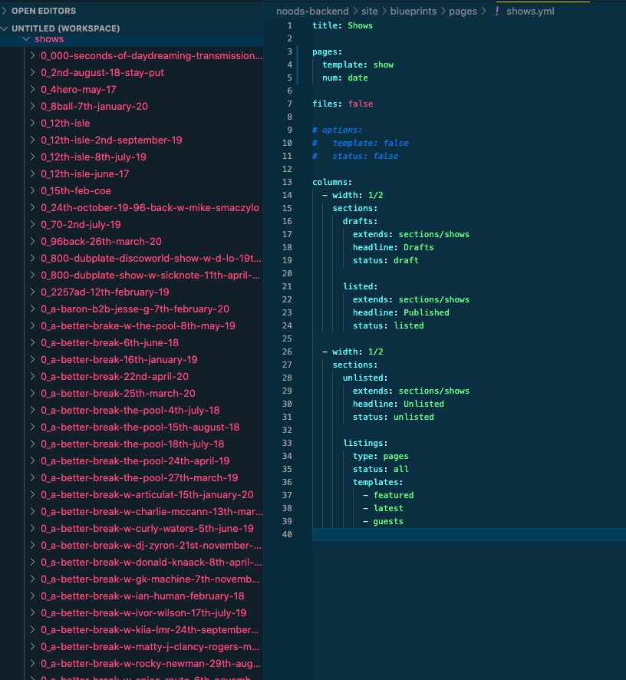Open the 0_8ball-7th-january-20 folder
The height and width of the screenshot is (680, 626).
[94, 107]
